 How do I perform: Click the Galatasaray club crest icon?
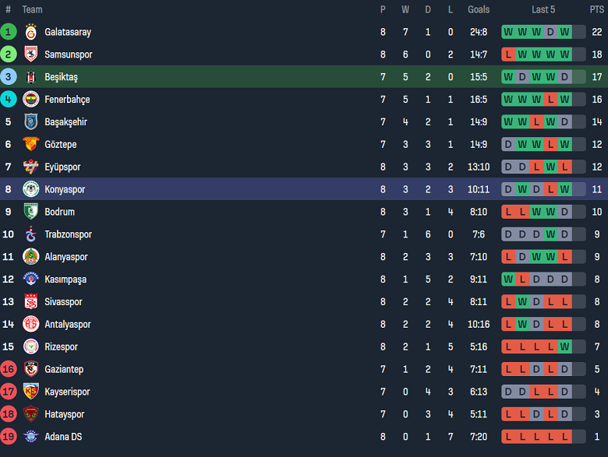pos(30,32)
